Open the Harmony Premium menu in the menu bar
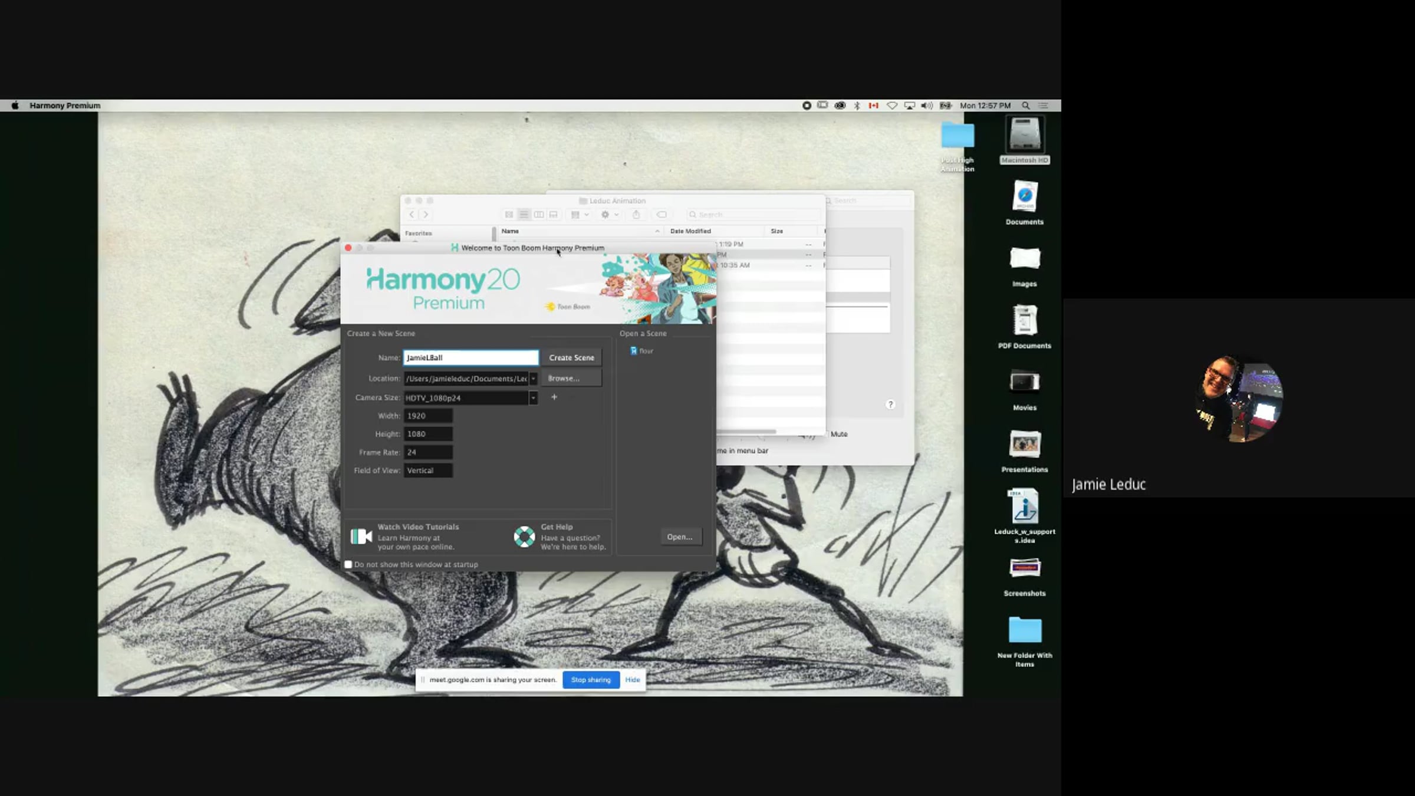This screenshot has width=1415, height=796. pyautogui.click(x=65, y=106)
